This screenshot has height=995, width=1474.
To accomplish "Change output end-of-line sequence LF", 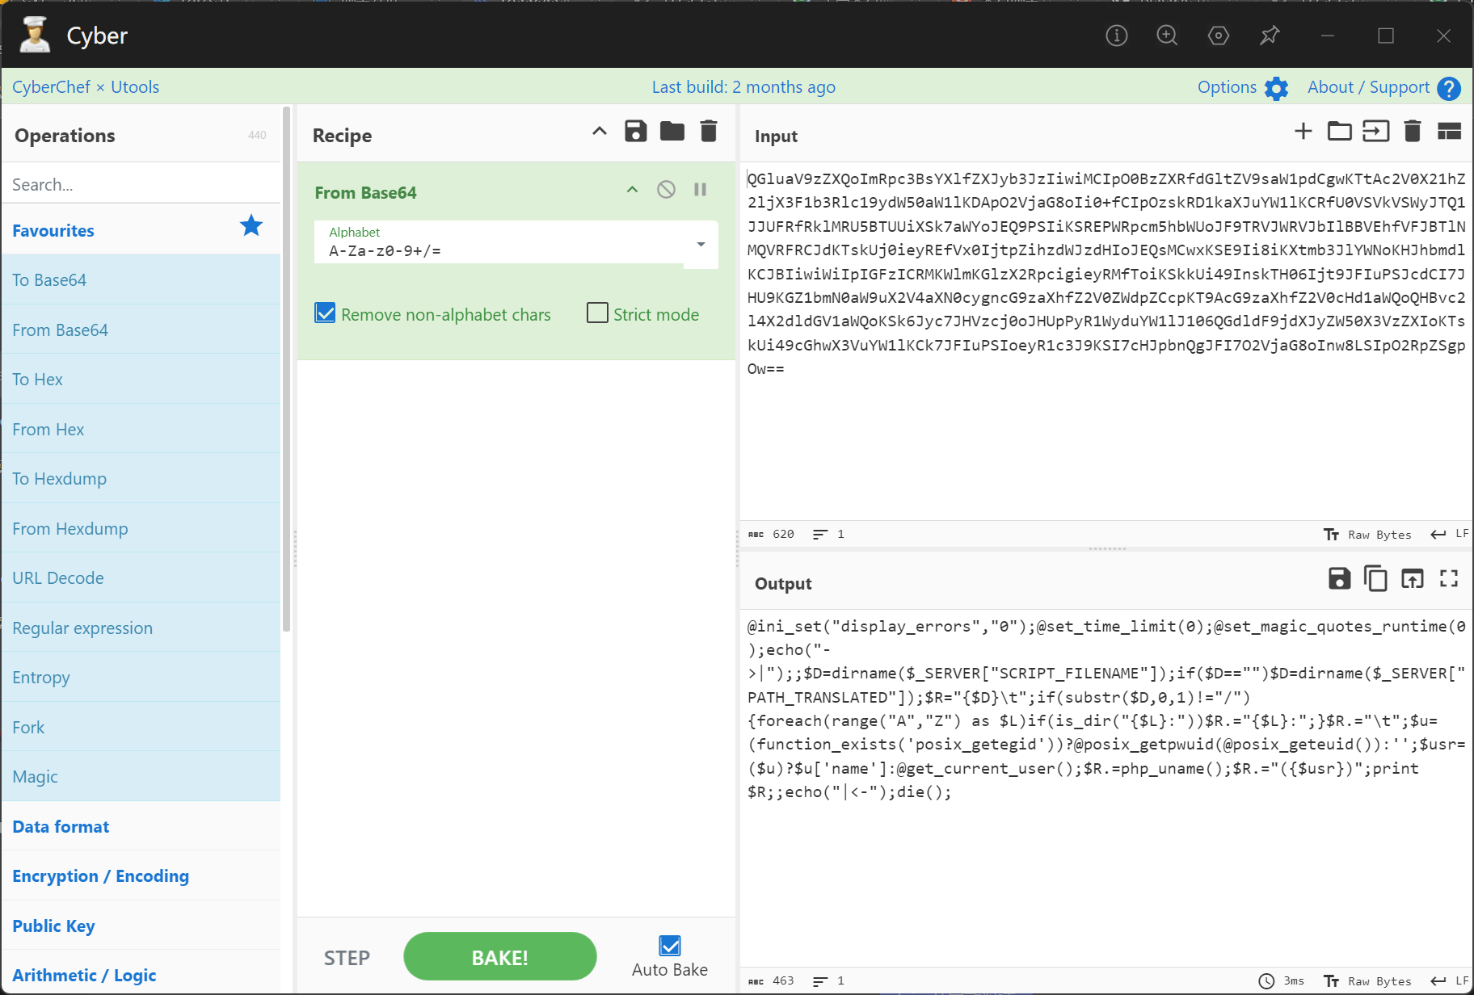I will [1450, 980].
